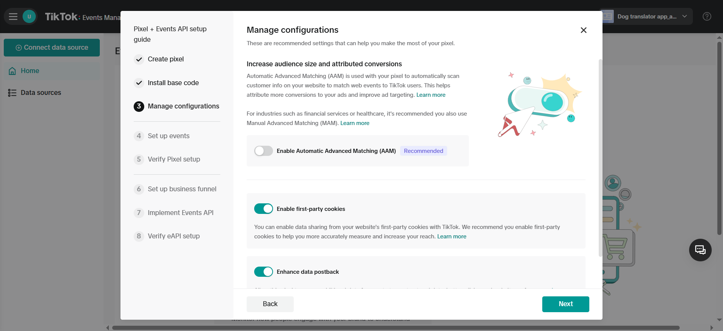The image size is (723, 331).
Task: Select Home in the sidebar
Action: click(x=52, y=71)
